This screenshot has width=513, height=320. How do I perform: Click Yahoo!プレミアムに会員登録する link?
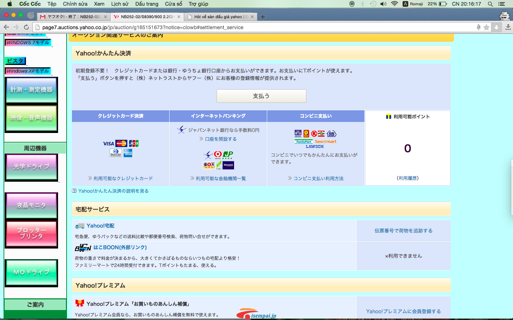click(x=403, y=311)
